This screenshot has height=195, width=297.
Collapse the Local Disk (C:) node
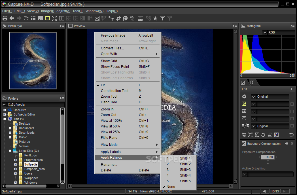[10, 151]
